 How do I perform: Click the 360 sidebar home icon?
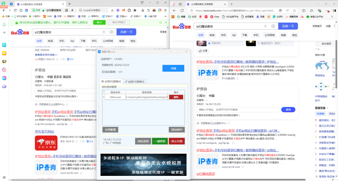[4, 25]
